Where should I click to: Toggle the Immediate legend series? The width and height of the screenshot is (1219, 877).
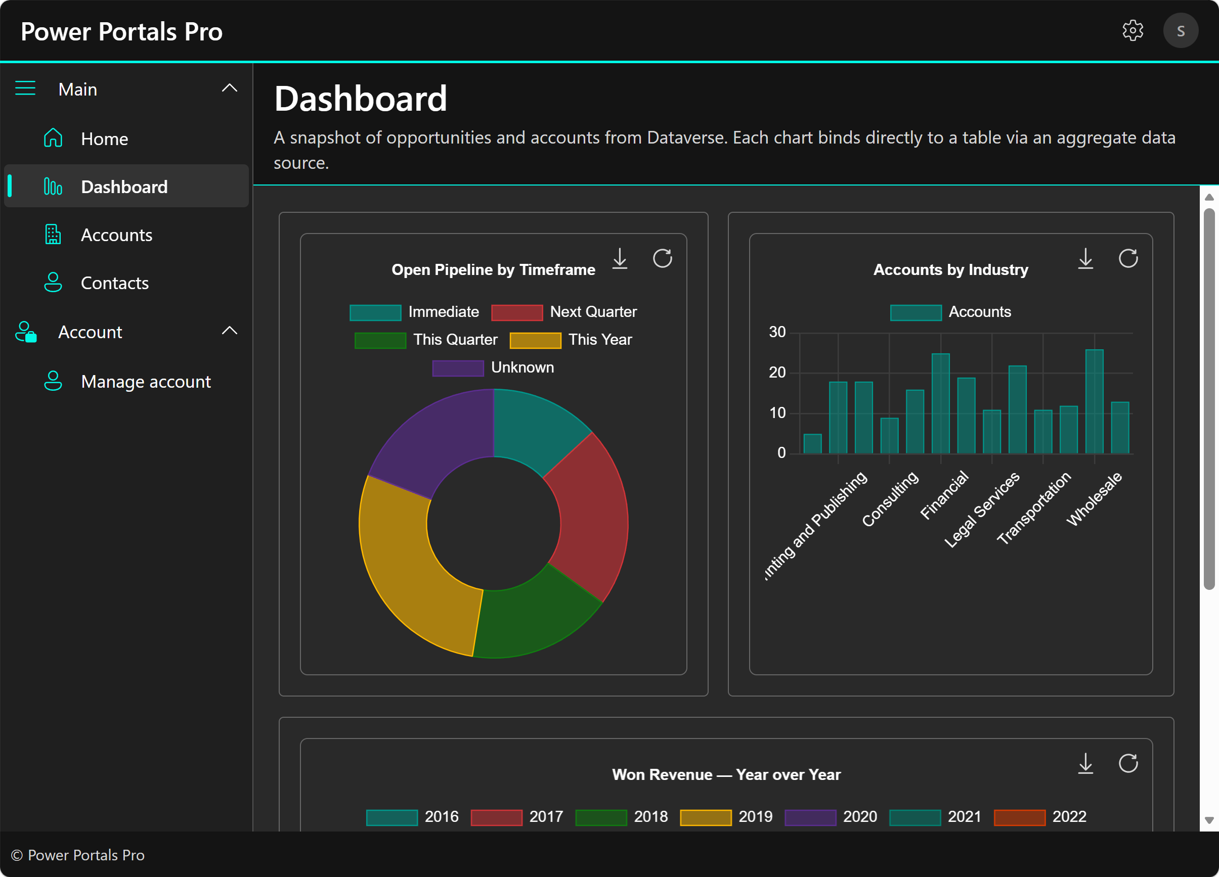[414, 312]
